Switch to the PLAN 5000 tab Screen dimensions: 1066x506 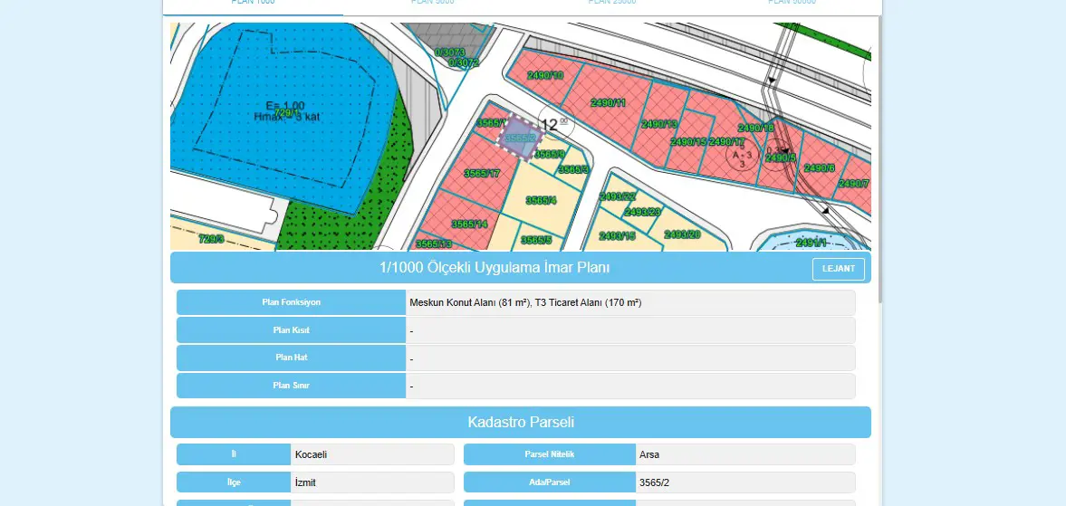pos(433,3)
